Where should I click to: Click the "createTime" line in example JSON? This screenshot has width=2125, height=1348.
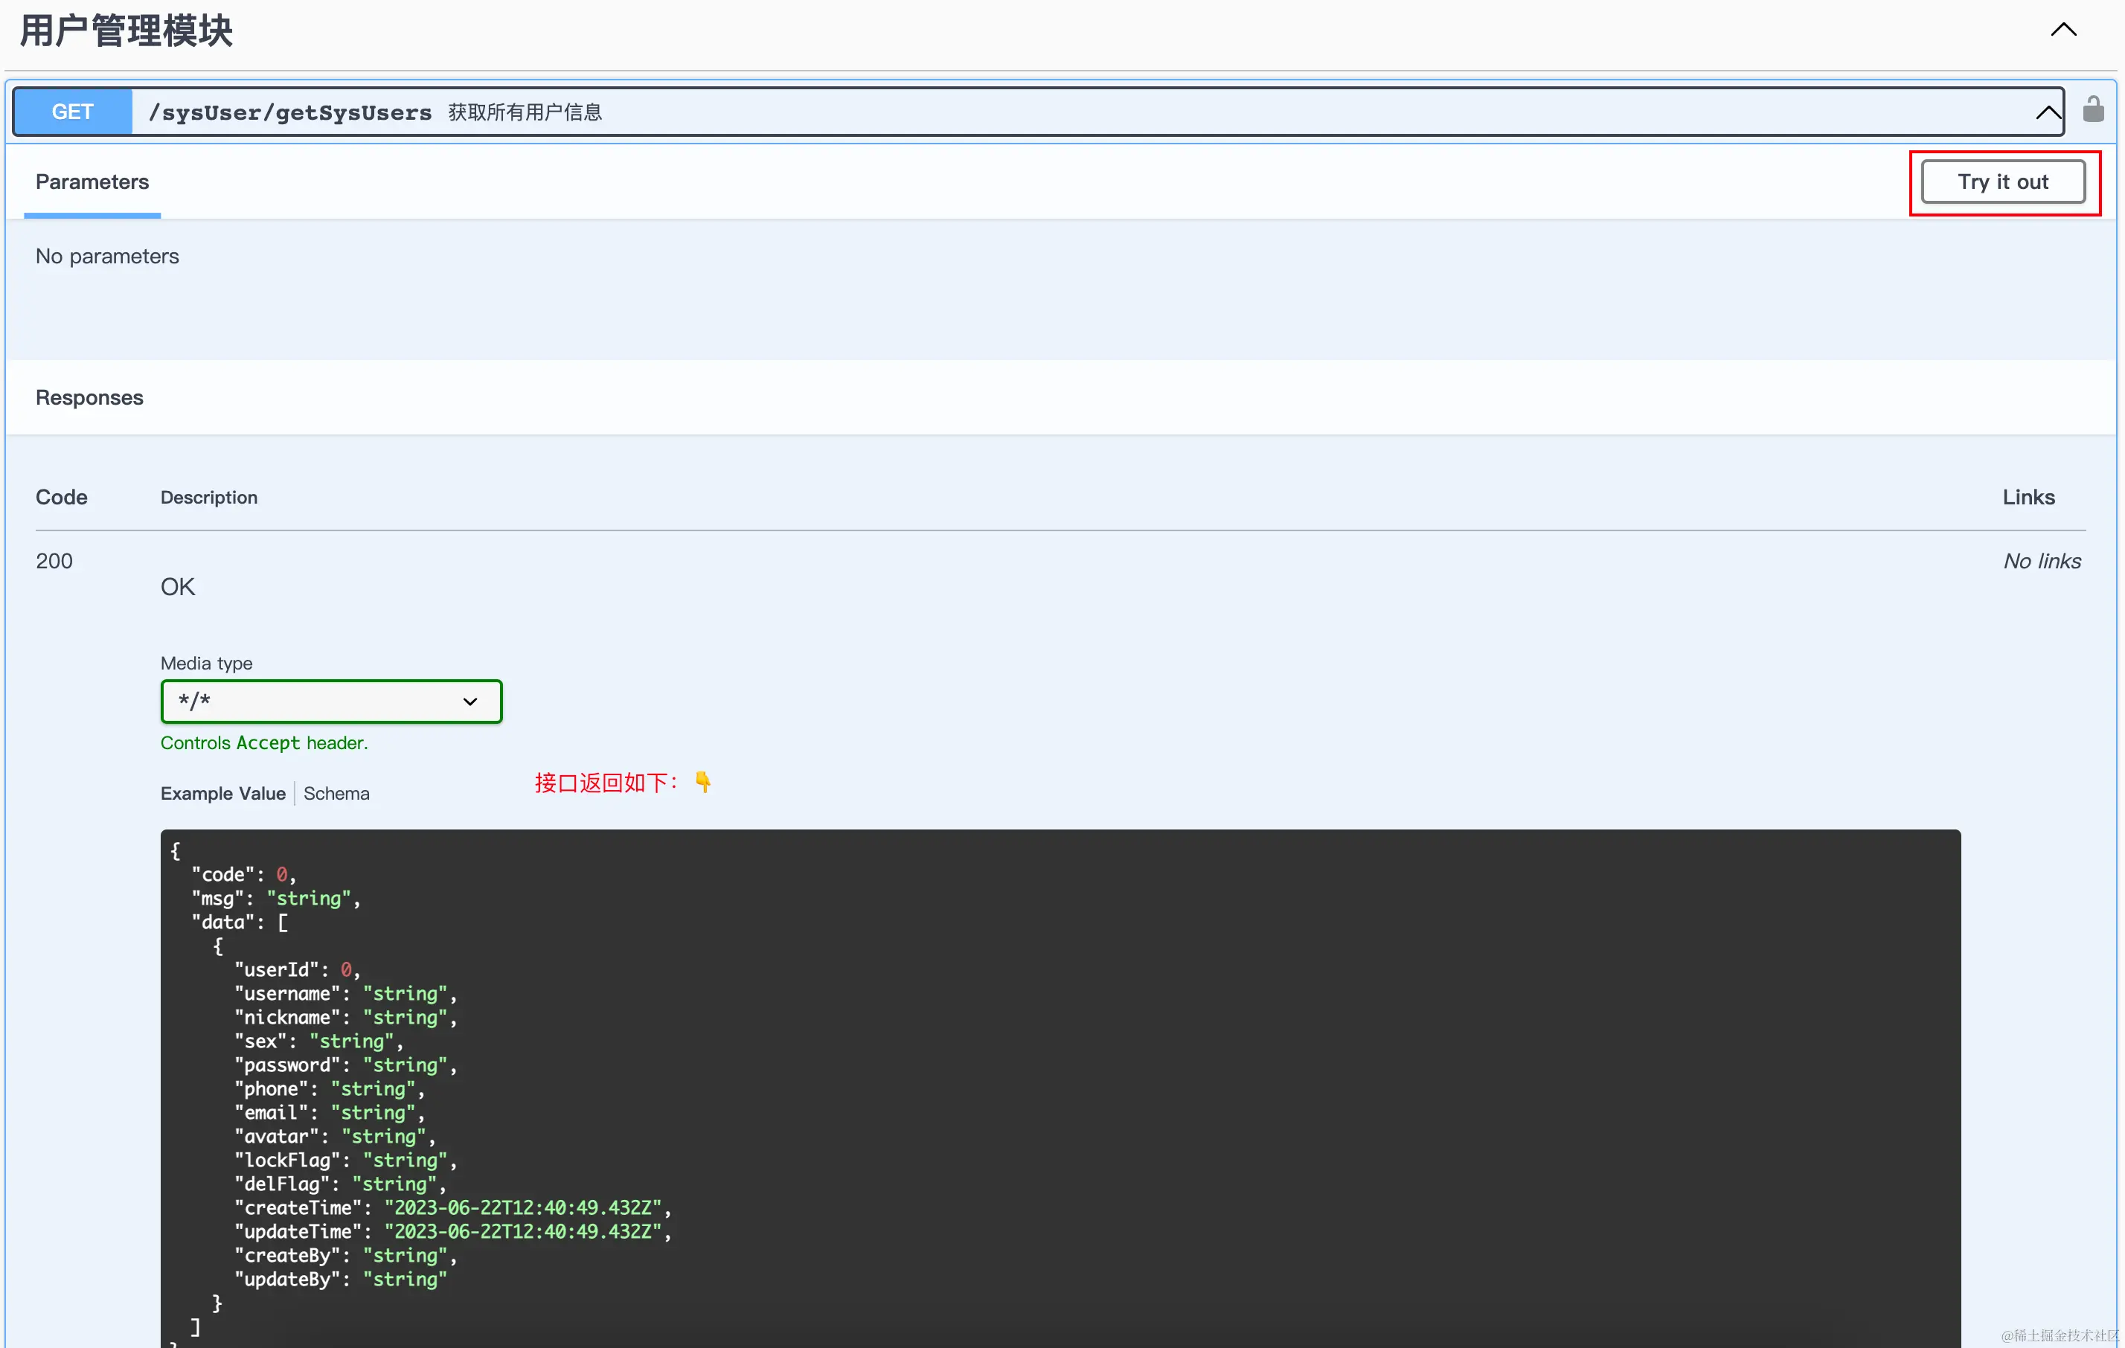pos(452,1207)
